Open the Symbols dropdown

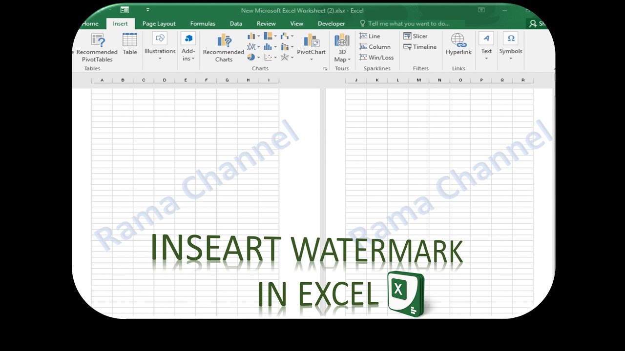(511, 47)
